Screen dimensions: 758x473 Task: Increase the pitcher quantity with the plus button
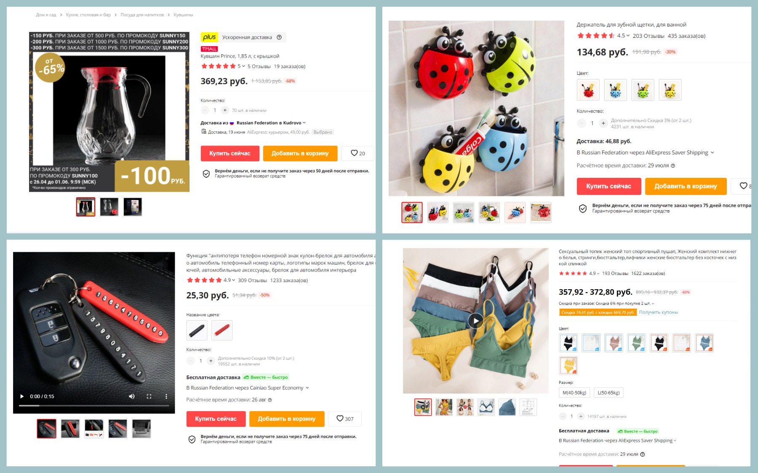pos(225,110)
